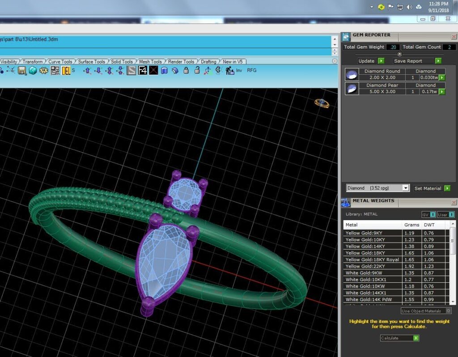The height and width of the screenshot is (357, 458).
Task: Click the closed padlock Lock icon
Action: point(186,70)
